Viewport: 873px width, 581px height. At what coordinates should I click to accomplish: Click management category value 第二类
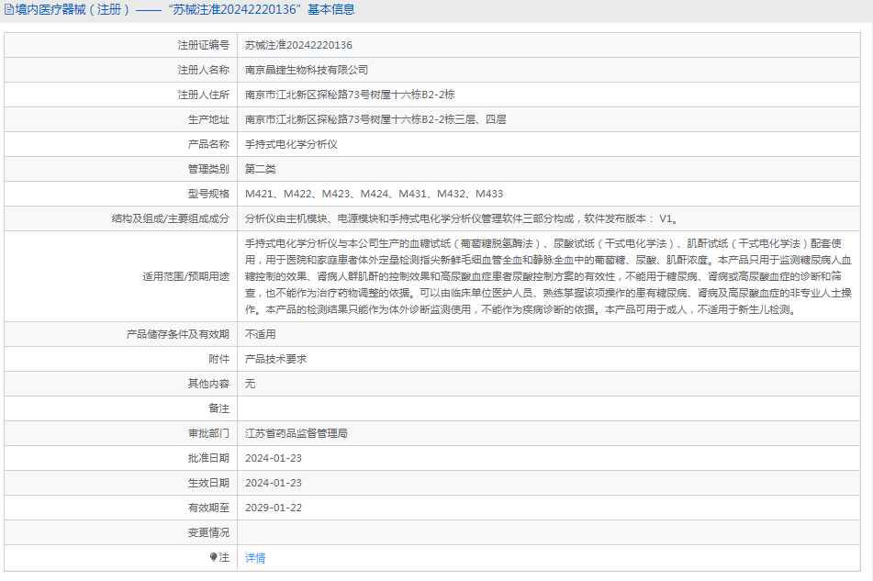(x=261, y=169)
